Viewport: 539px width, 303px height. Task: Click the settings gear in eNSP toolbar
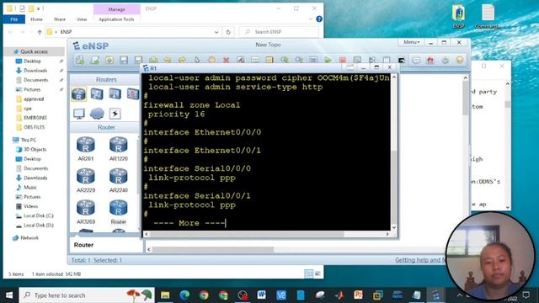(x=446, y=60)
